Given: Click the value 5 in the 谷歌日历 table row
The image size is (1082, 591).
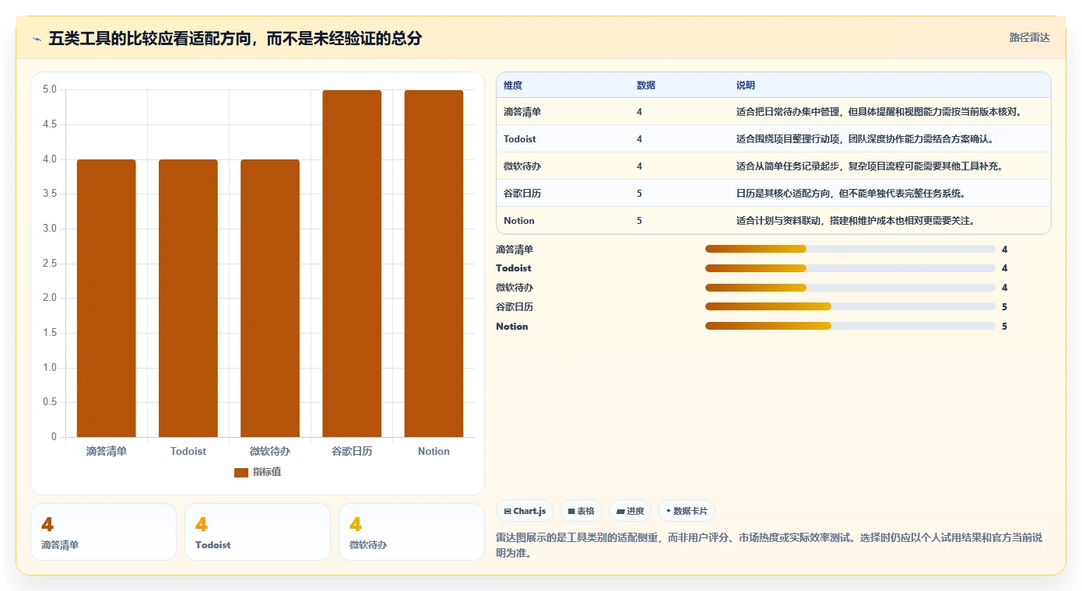Looking at the screenshot, I should 640,193.
